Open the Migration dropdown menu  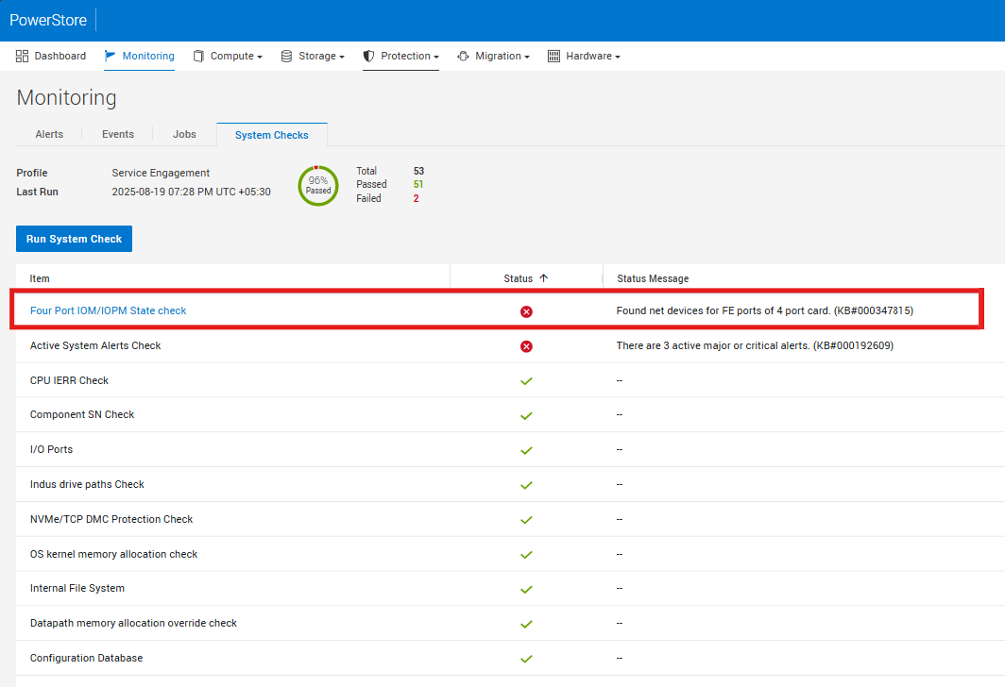[527, 57]
